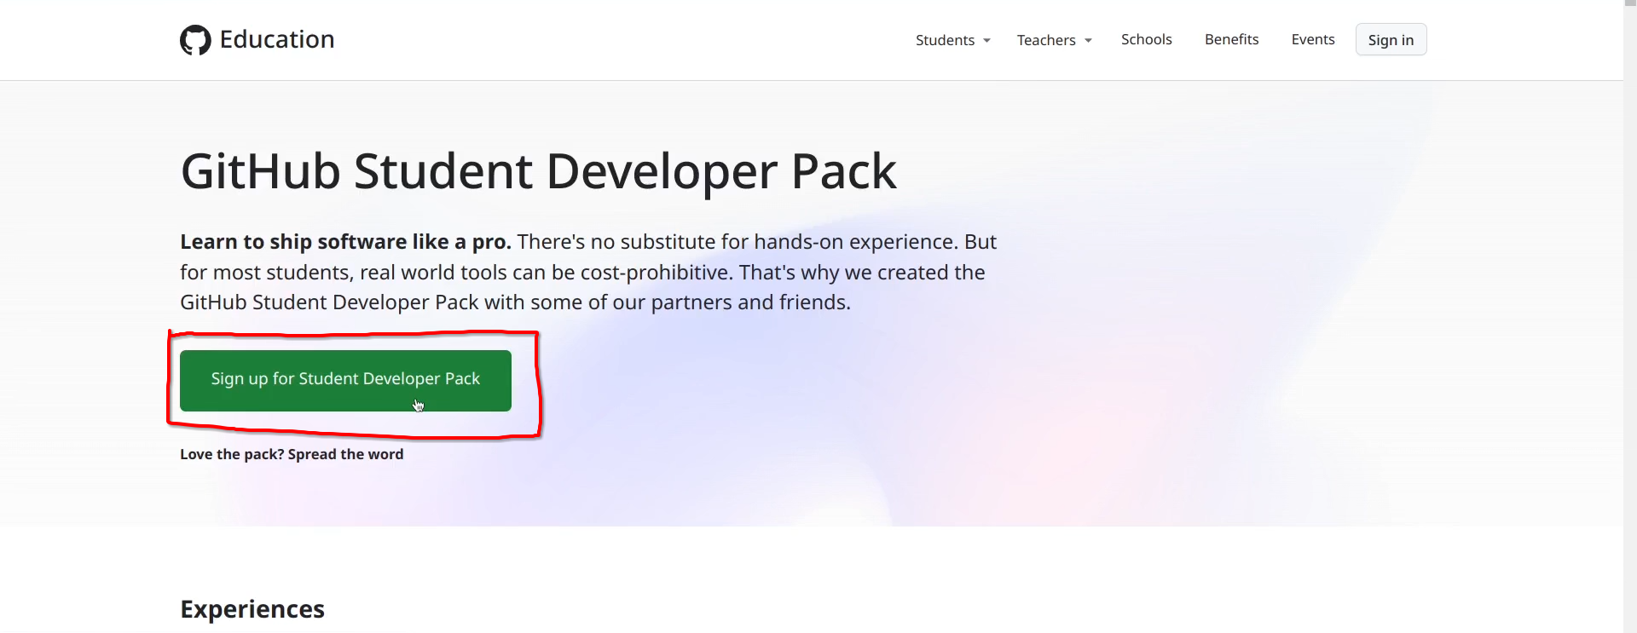This screenshot has height=633, width=1637.
Task: Go to the Schools page
Action: pos(1146,39)
